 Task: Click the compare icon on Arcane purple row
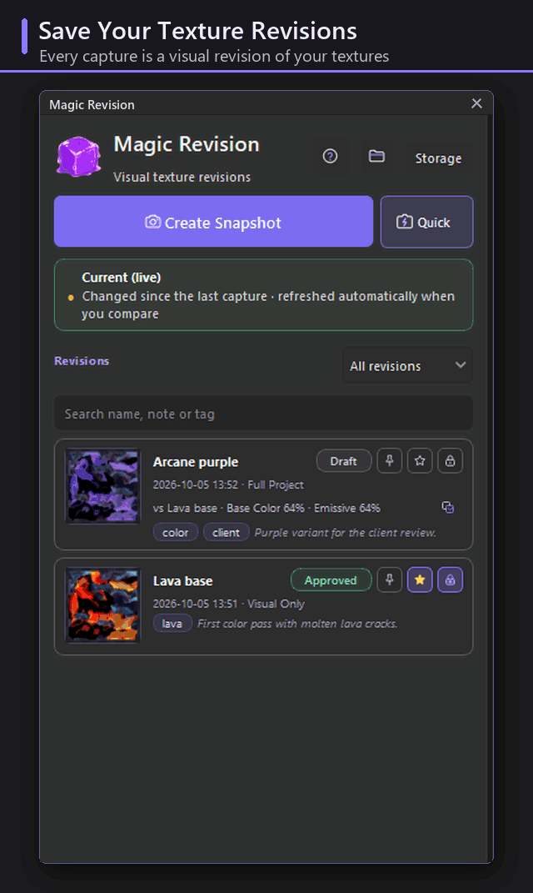click(448, 508)
